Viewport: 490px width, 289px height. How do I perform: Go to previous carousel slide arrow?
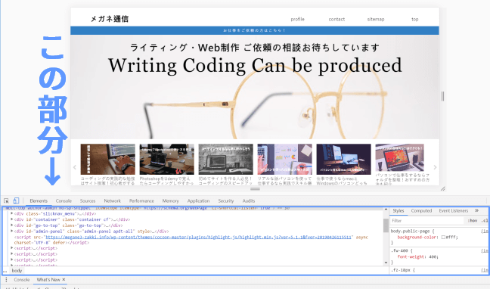coord(75,167)
